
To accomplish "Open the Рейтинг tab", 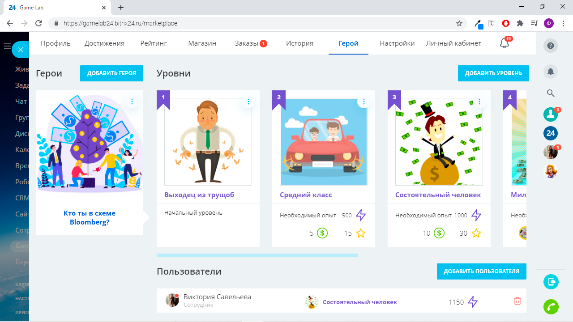I will click(154, 43).
